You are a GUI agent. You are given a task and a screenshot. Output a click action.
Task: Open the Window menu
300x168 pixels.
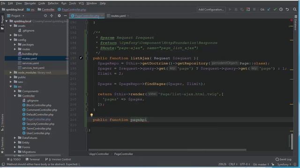pos(91,3)
